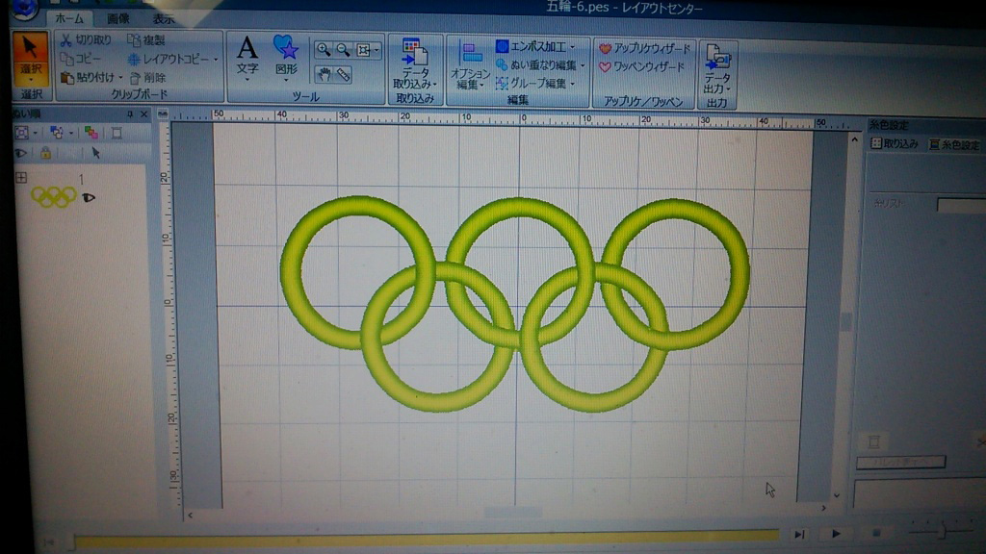Open the 糸色設定 tab in thread panel
This screenshot has width=986, height=554.
tap(954, 145)
